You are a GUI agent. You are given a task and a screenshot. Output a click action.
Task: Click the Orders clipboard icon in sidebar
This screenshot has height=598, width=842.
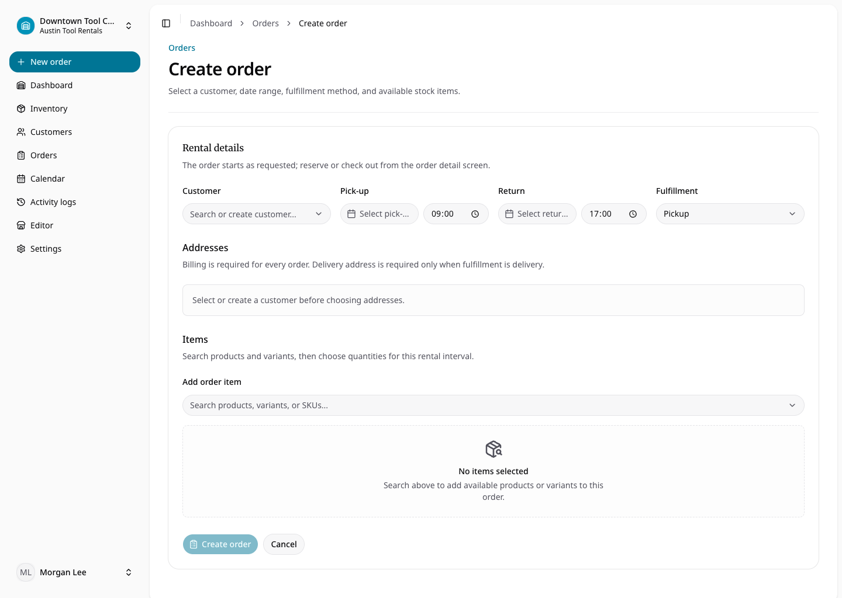pyautogui.click(x=21, y=155)
